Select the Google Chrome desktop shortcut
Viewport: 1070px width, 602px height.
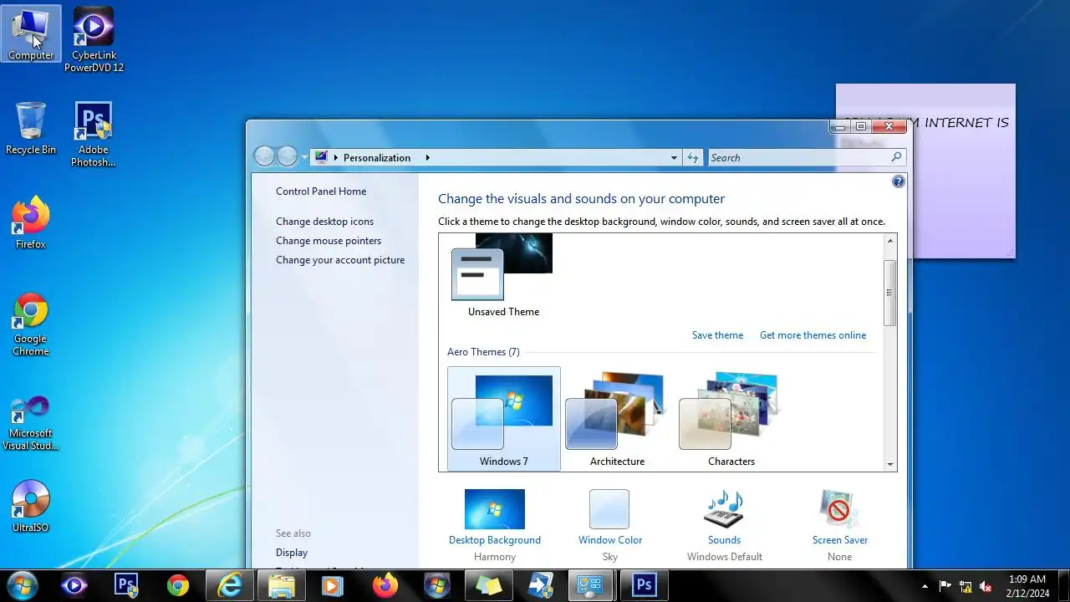pos(31,324)
